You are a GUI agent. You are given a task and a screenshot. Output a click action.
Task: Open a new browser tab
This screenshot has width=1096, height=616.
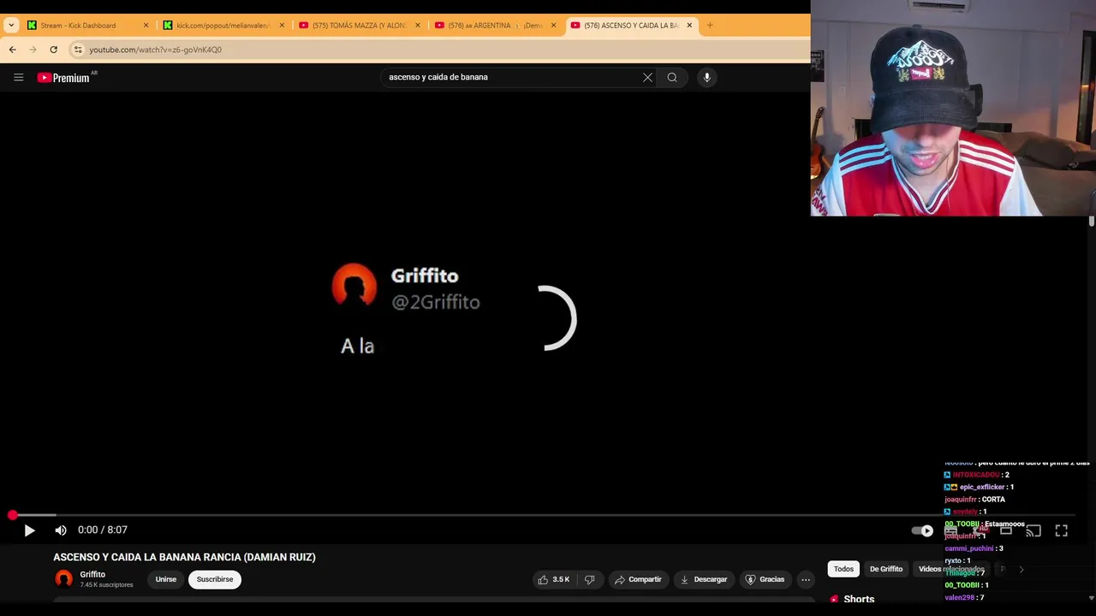point(710,26)
